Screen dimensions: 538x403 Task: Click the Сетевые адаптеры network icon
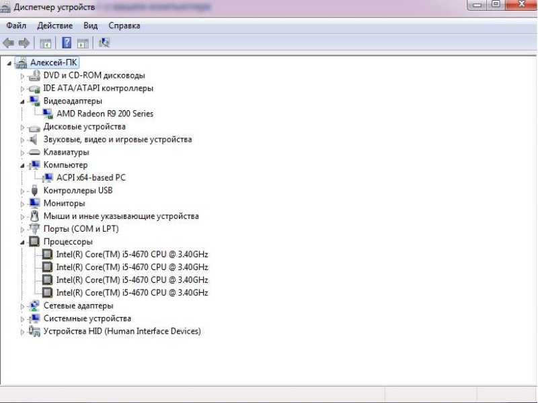click(x=34, y=306)
